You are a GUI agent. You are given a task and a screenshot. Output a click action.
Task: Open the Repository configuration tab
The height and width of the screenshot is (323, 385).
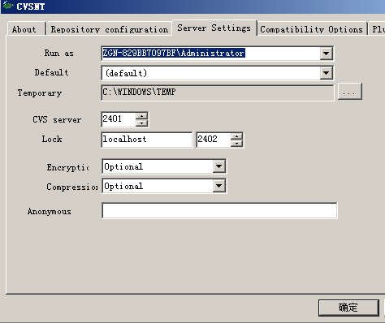click(x=110, y=29)
